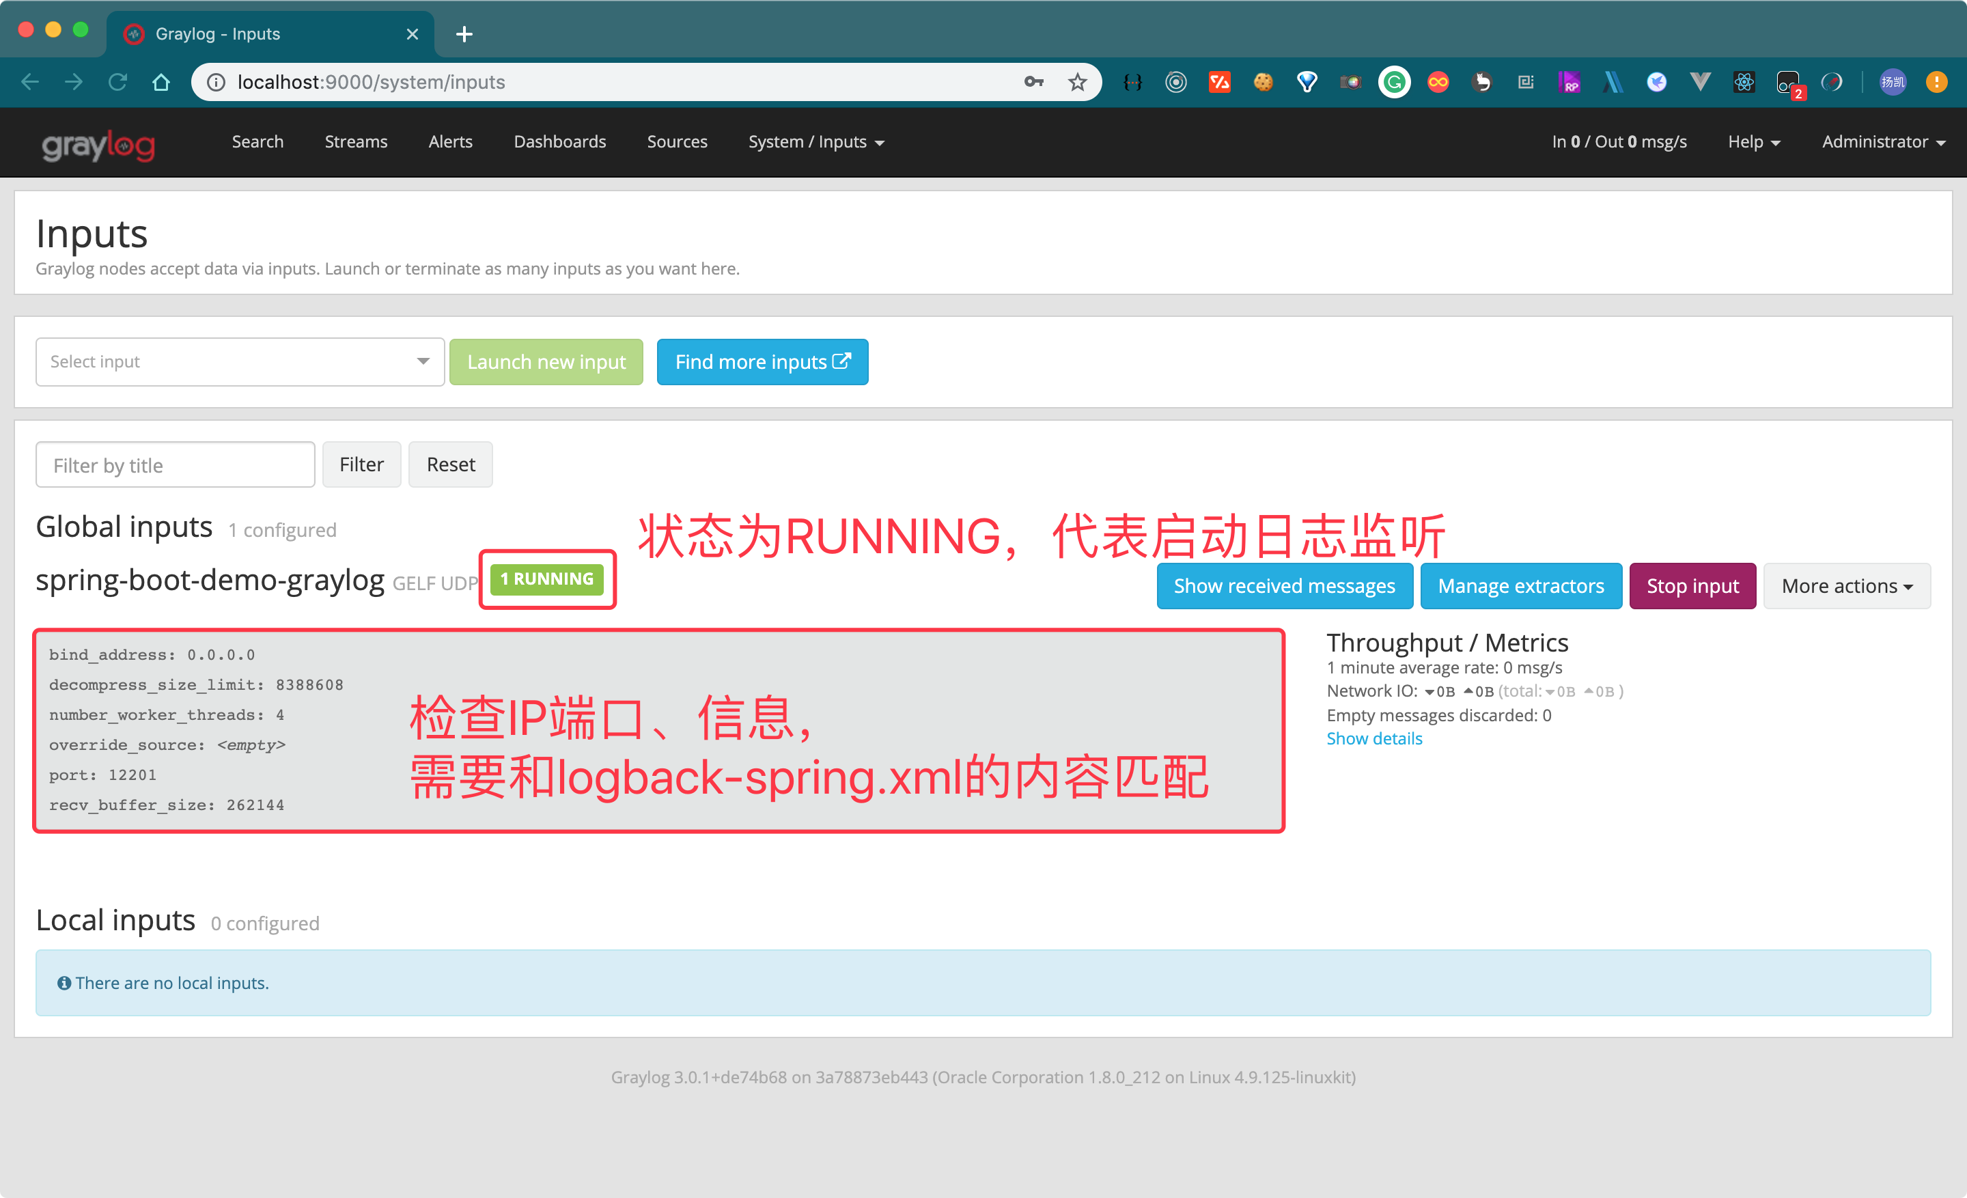Go back with browser back arrow
1967x1198 pixels.
[30, 82]
